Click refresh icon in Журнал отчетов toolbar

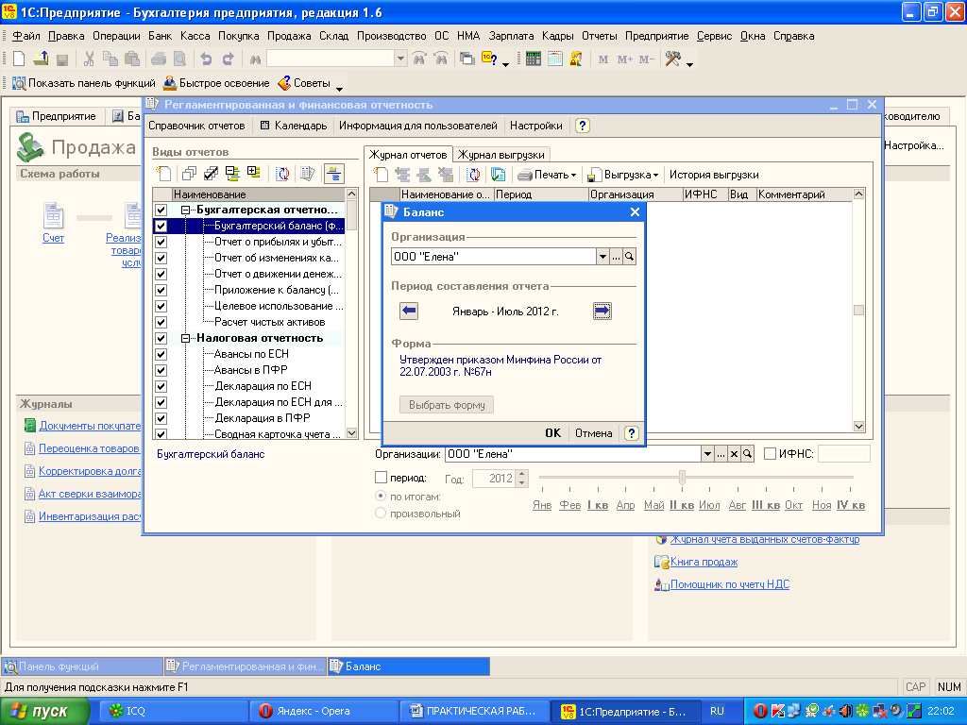473,175
